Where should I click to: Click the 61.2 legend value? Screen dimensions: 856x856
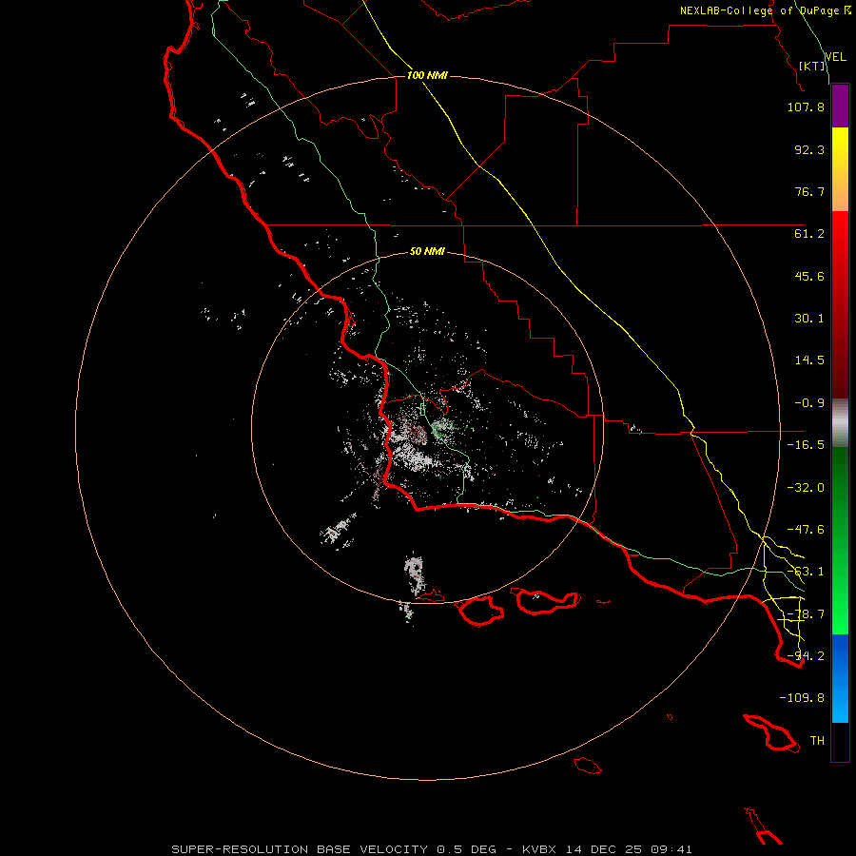click(x=809, y=234)
